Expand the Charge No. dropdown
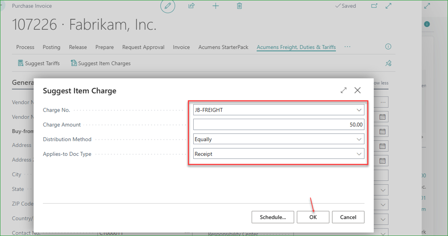Screen dimensions: 448x236 point(359,110)
